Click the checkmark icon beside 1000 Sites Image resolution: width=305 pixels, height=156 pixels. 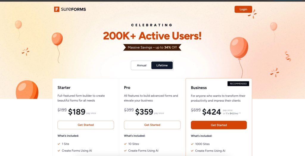[192, 144]
